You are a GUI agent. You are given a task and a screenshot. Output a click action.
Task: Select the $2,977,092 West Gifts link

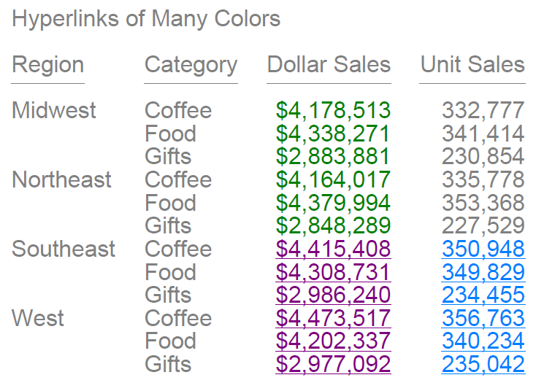pos(333,364)
